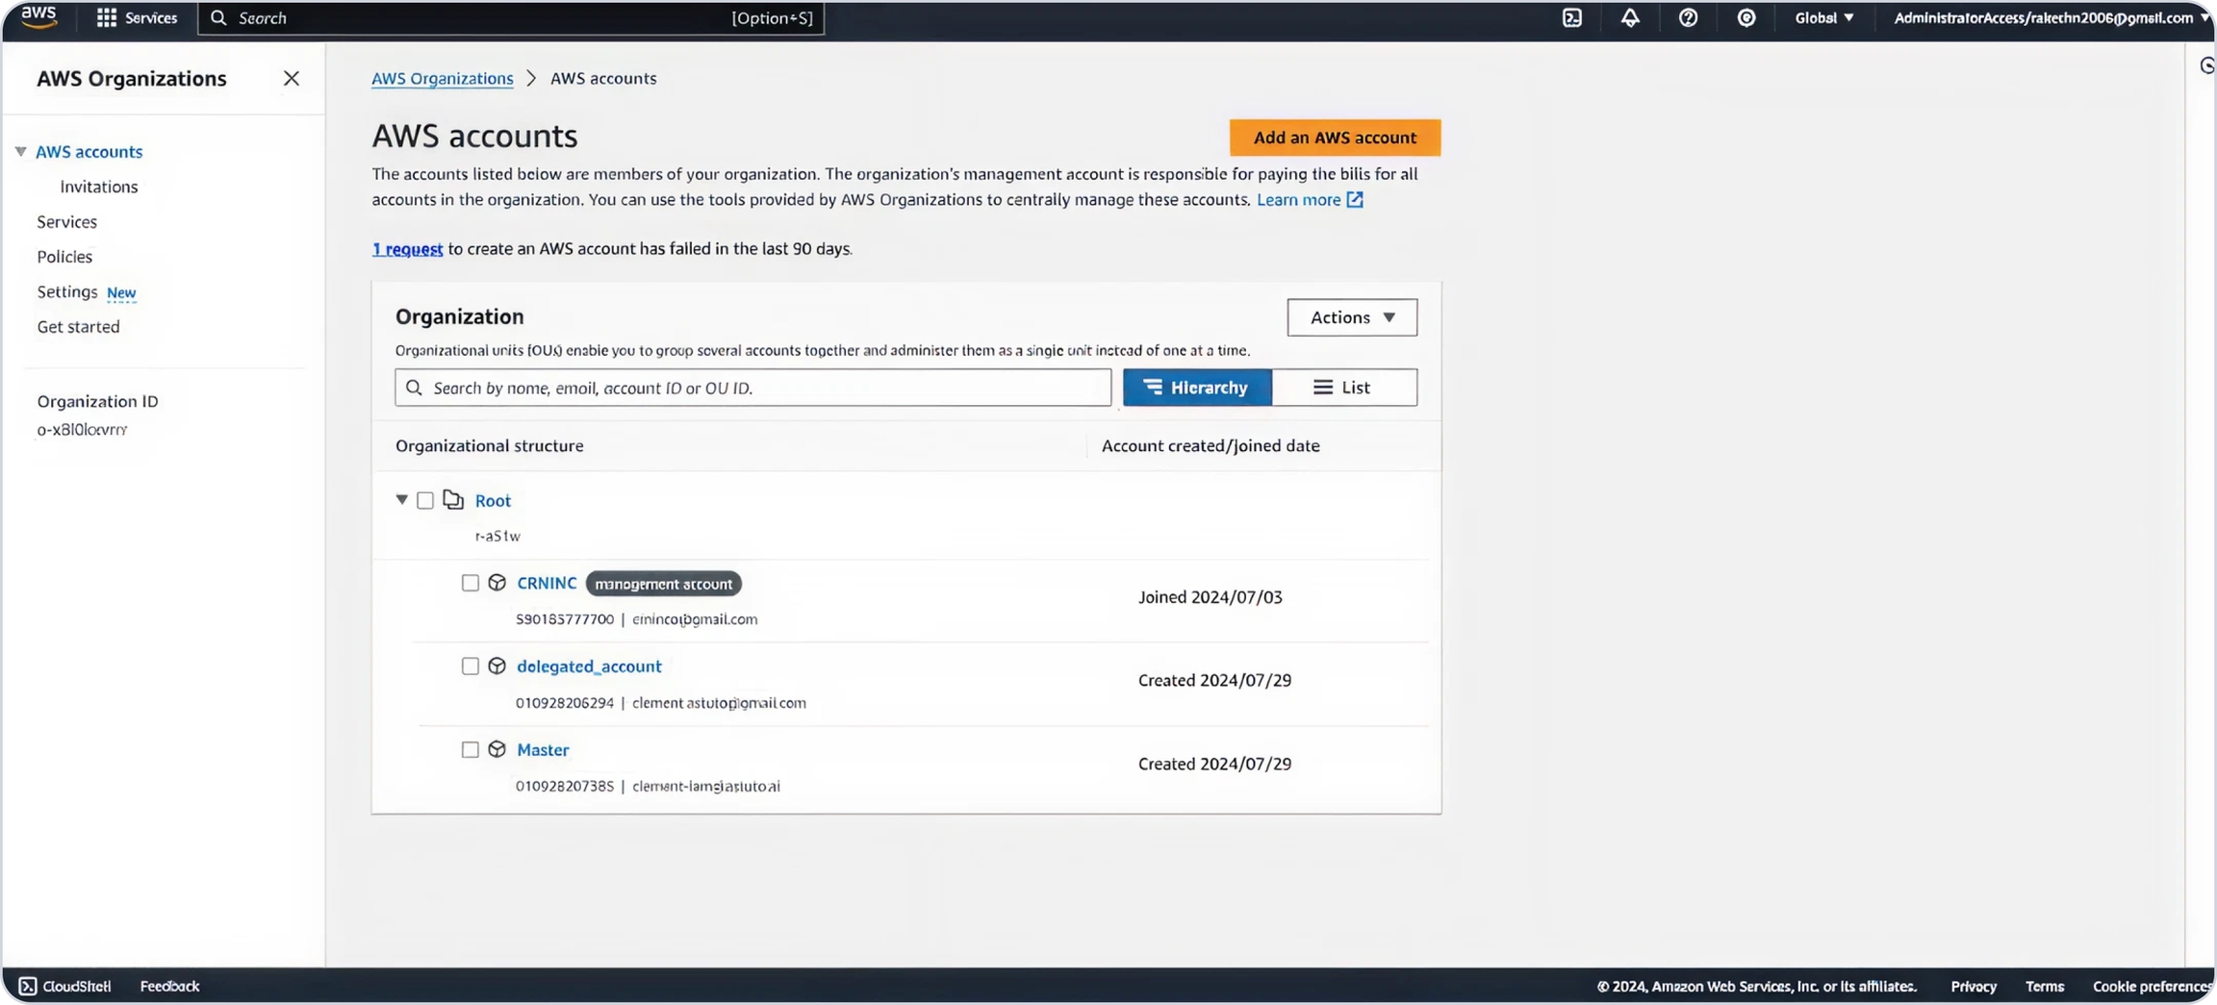This screenshot has height=1005, width=2217.
Task: Switch to List view
Action: [1343, 388]
